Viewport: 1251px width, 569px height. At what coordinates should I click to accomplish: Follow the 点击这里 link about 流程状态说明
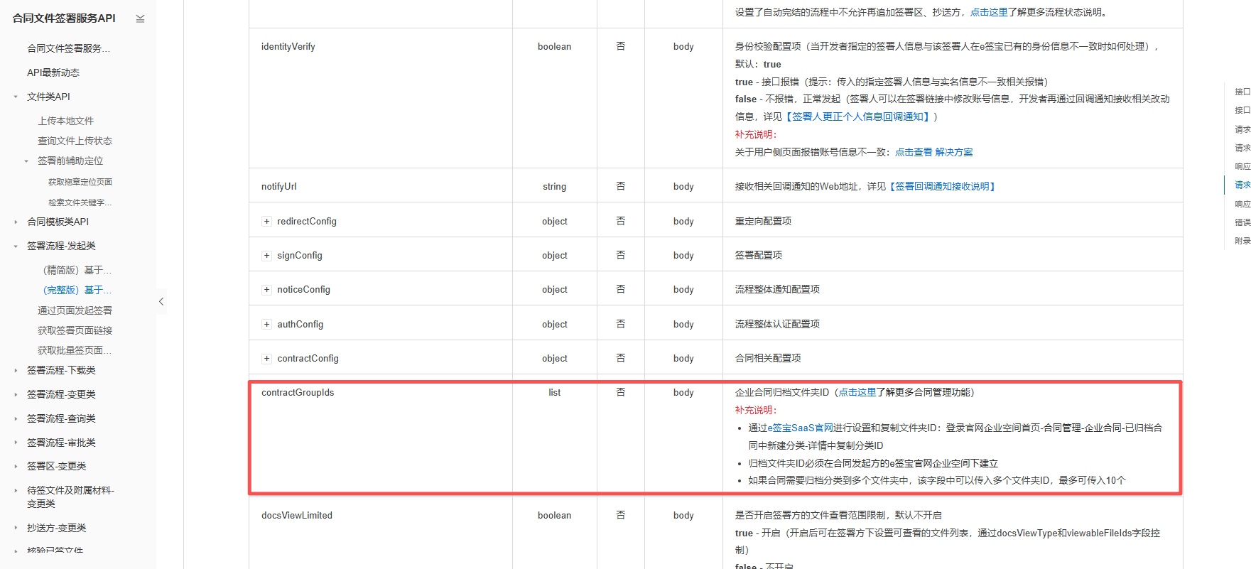pos(989,12)
